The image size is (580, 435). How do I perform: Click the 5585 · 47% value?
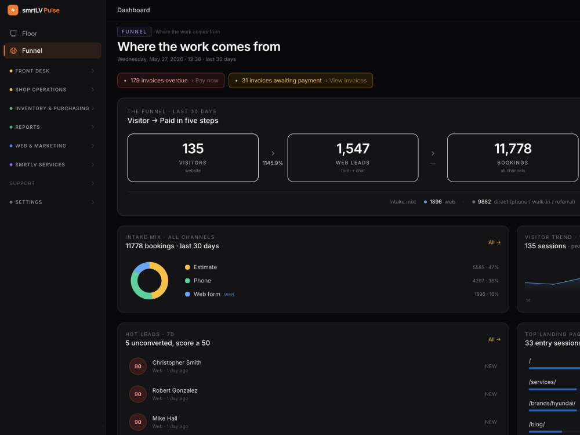pyautogui.click(x=485, y=267)
